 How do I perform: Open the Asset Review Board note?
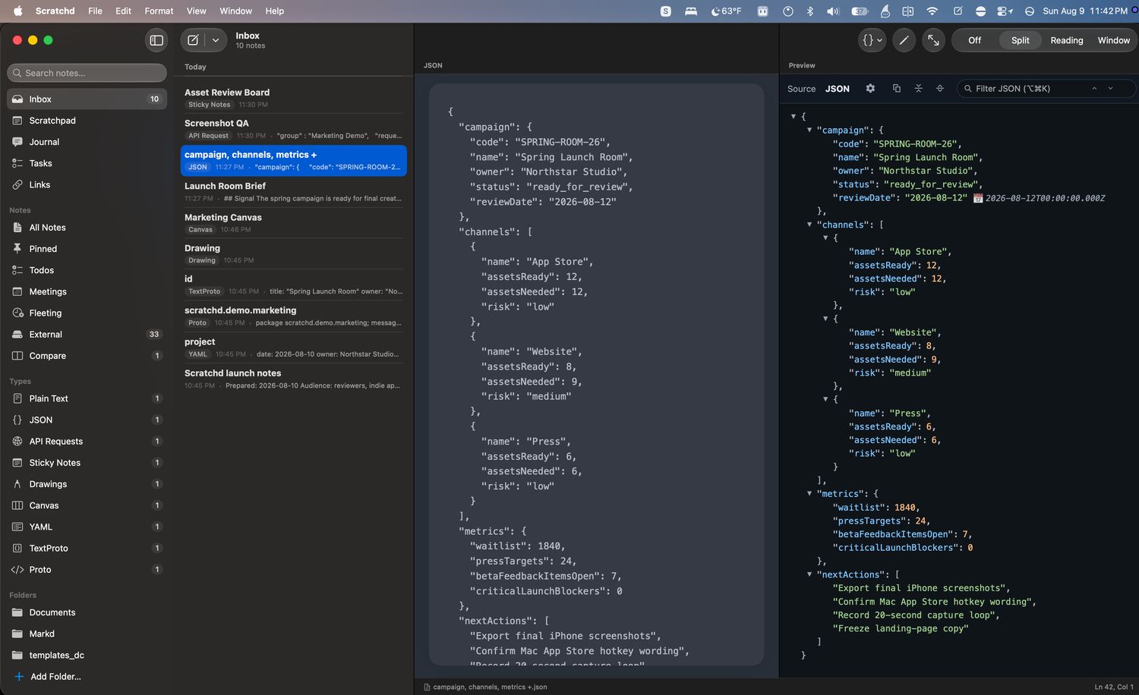[x=293, y=99]
